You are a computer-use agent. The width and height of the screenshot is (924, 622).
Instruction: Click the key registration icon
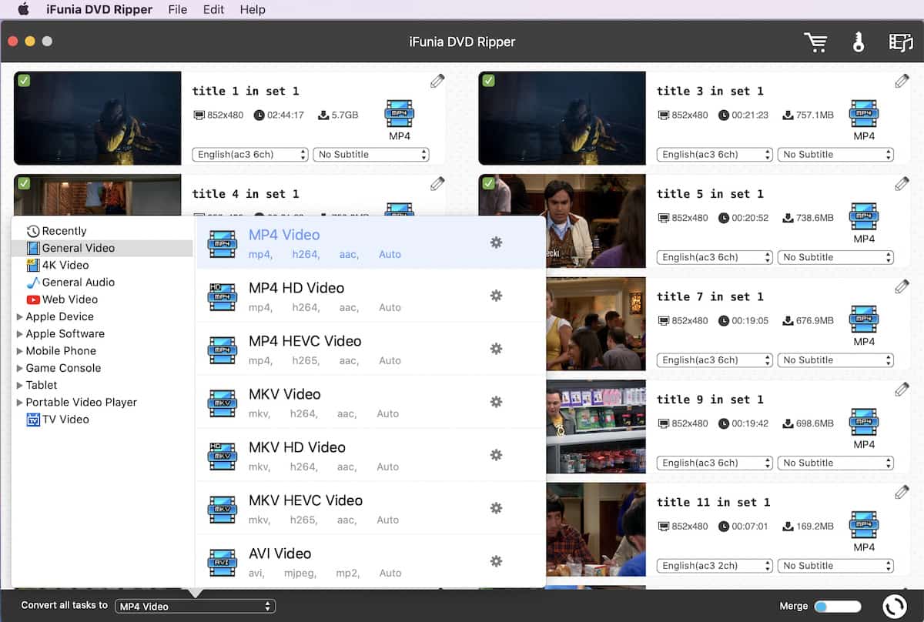coord(859,42)
